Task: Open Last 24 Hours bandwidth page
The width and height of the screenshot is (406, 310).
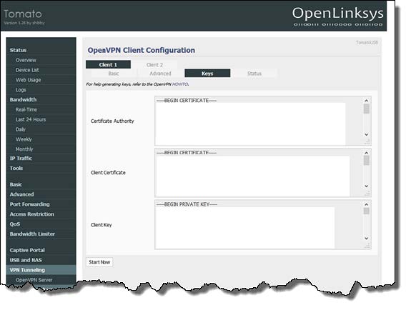Action: (x=31, y=119)
